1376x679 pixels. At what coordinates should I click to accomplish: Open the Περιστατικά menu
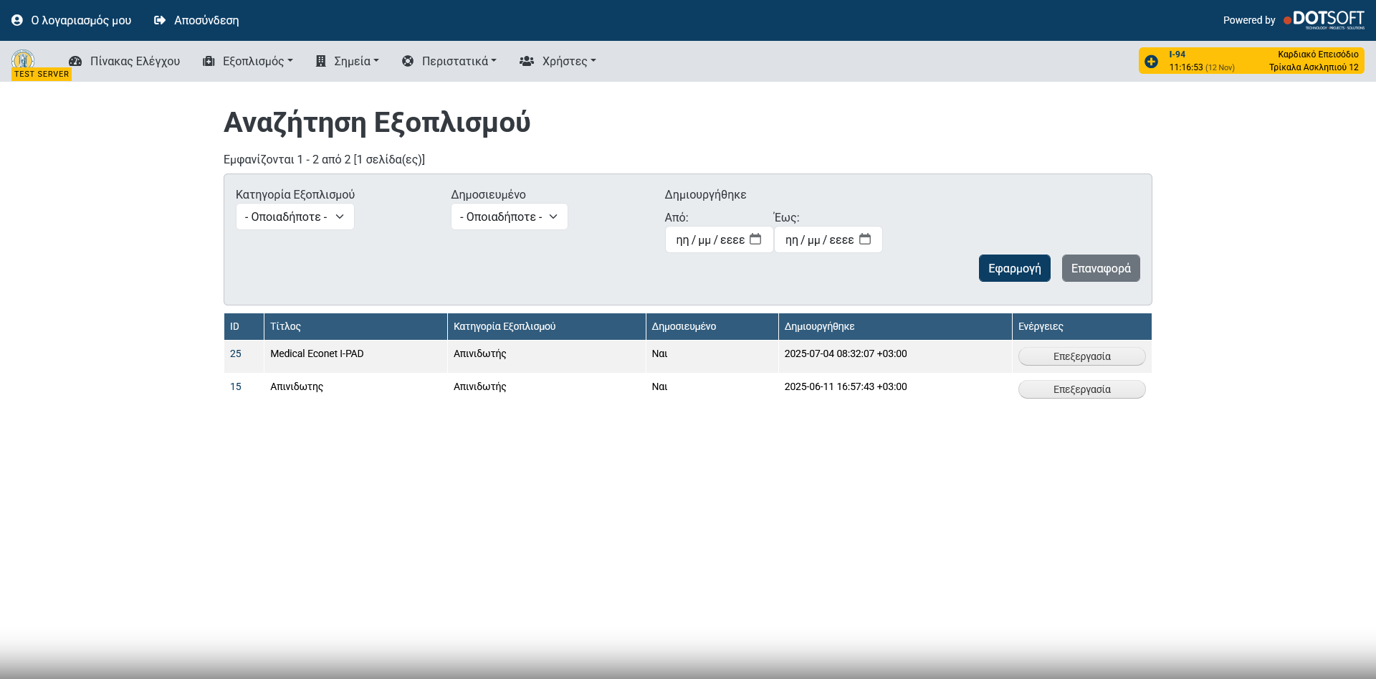pos(449,62)
